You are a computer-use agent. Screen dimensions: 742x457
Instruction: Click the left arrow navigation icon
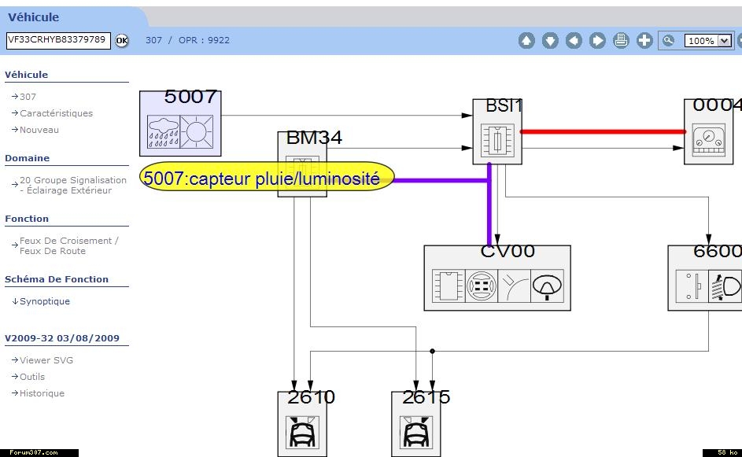point(574,41)
